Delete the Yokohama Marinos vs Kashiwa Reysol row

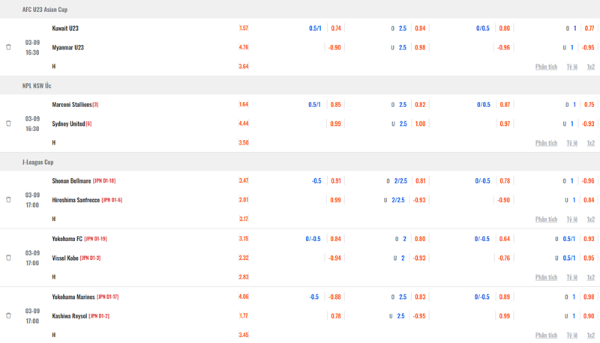(8, 316)
